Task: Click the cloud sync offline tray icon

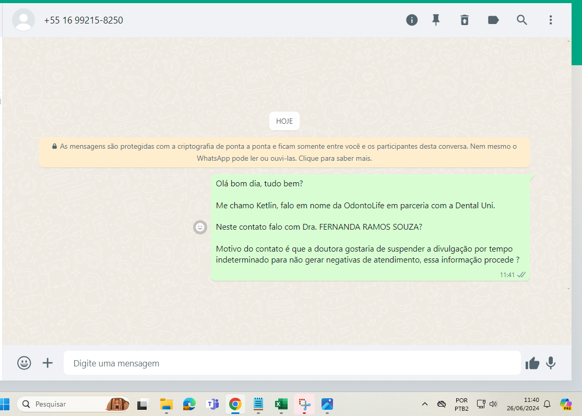Action: pos(441,404)
